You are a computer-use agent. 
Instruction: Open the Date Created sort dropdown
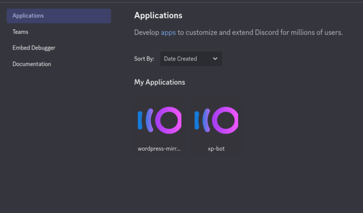pos(191,59)
